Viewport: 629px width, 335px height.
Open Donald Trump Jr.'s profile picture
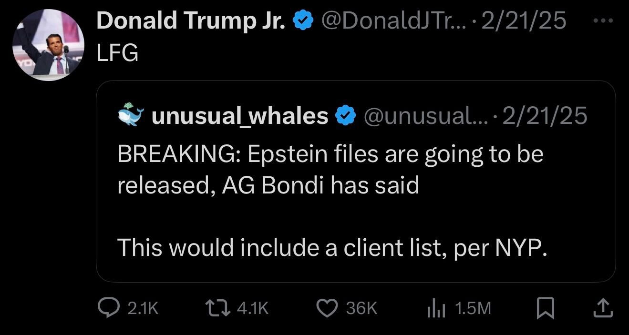48,45
